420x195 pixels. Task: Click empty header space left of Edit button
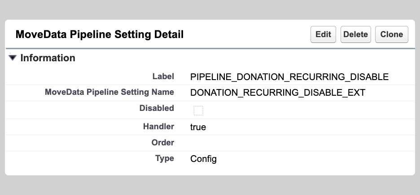point(247,34)
